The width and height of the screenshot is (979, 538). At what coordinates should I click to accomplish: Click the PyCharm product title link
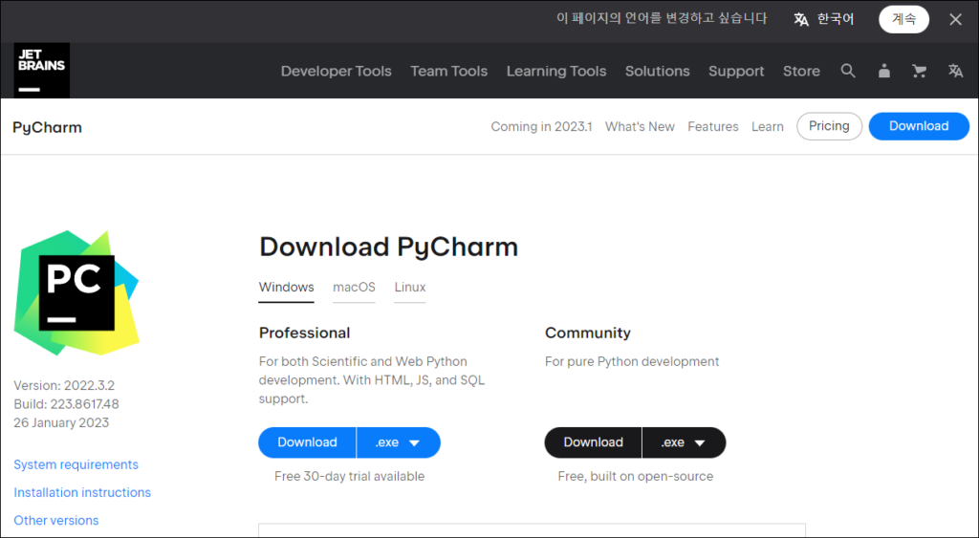[48, 127]
